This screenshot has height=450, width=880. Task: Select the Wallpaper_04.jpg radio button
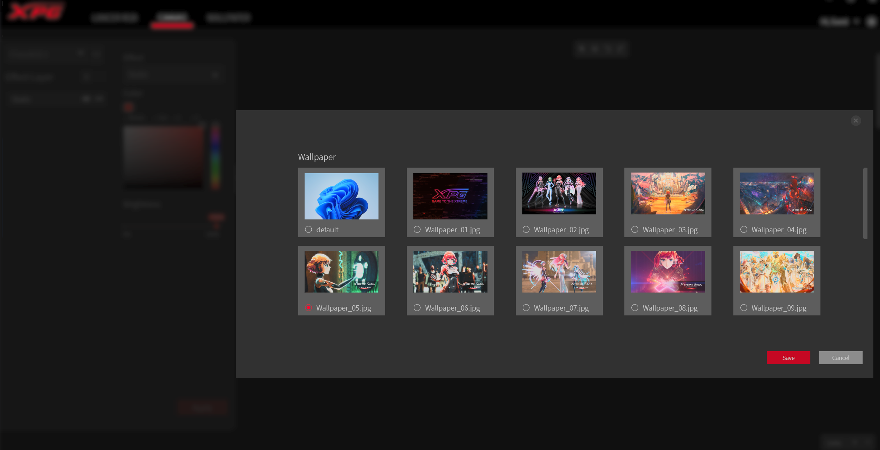pyautogui.click(x=743, y=230)
